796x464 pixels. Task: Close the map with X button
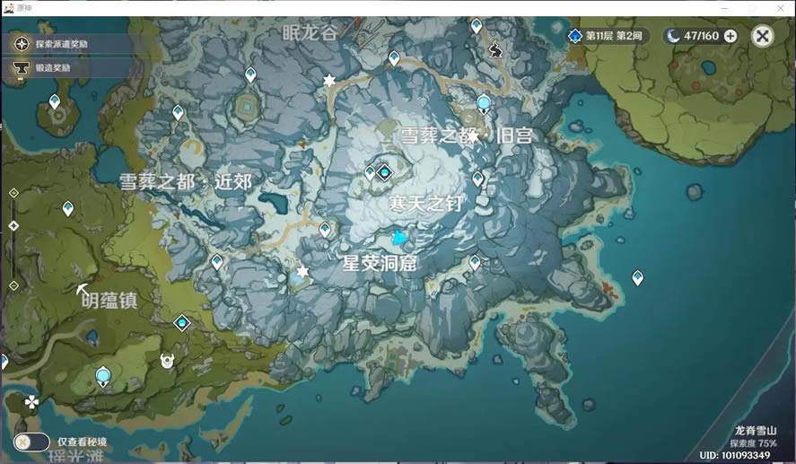click(x=763, y=36)
